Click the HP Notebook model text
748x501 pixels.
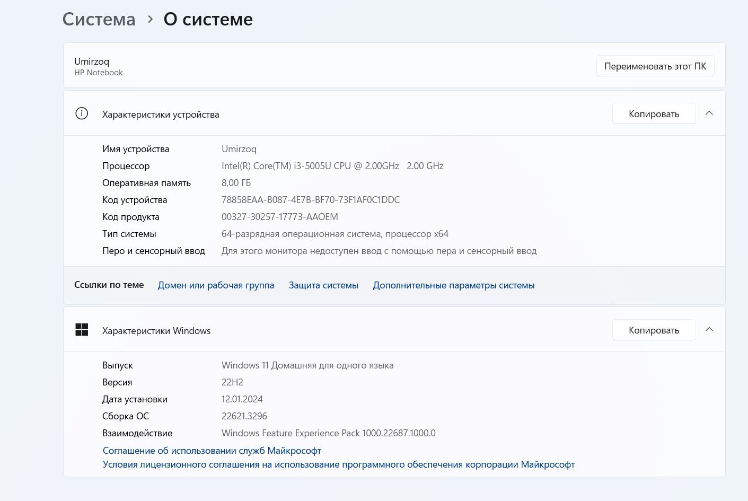click(x=99, y=73)
